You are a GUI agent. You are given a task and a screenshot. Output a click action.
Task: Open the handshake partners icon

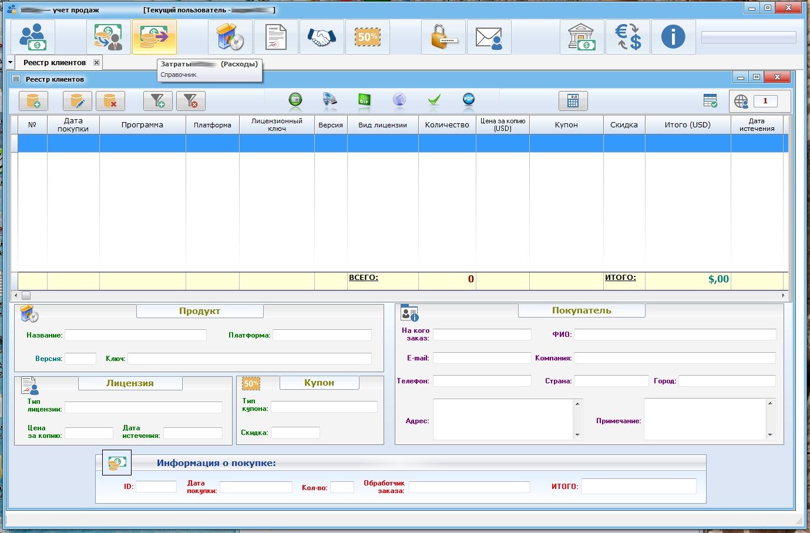321,37
